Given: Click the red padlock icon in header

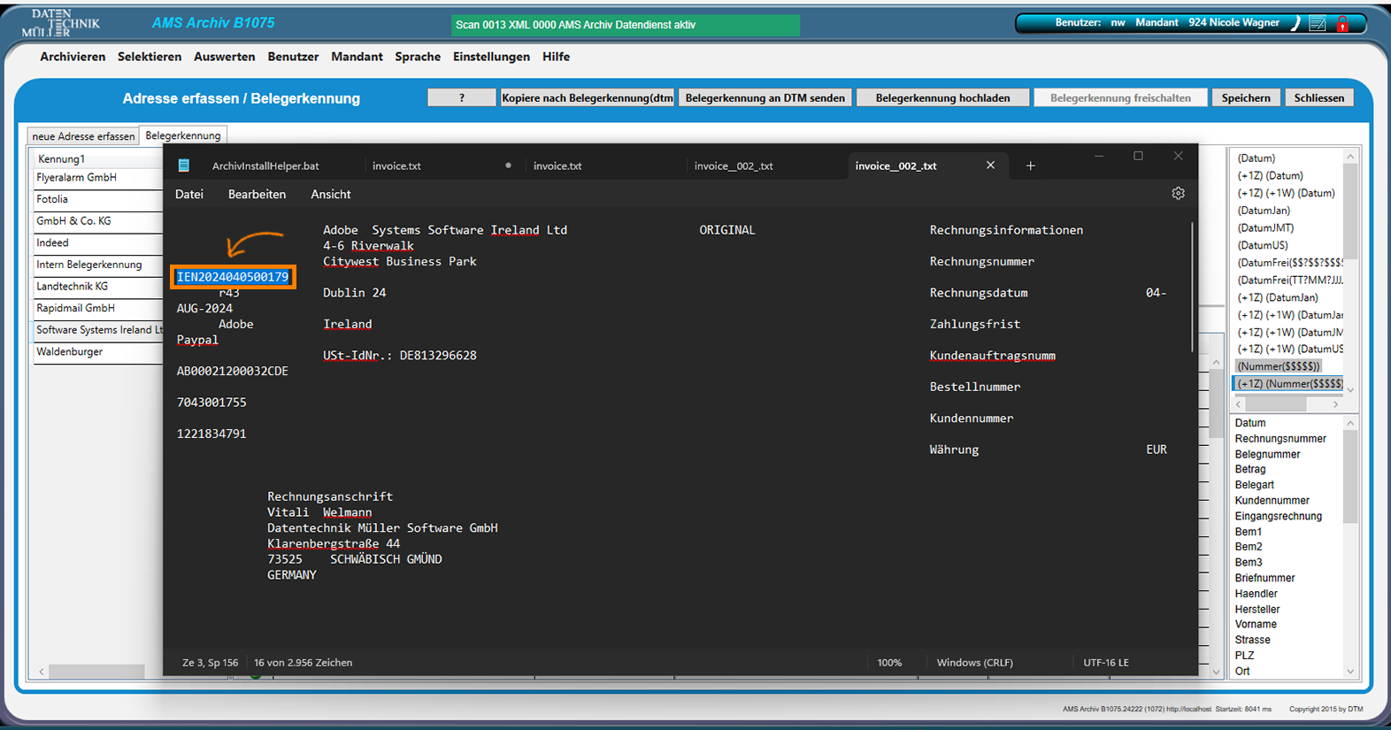Looking at the screenshot, I should tap(1342, 24).
